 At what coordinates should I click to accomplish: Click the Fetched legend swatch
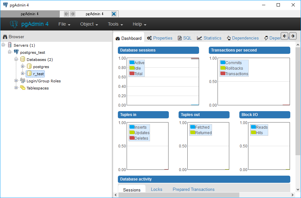[x=193, y=127]
